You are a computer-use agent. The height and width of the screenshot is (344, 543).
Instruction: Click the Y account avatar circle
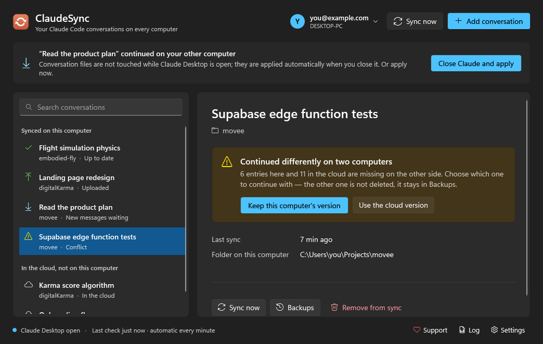297,21
